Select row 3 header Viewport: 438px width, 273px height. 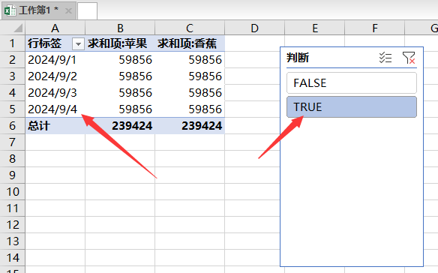pos(12,76)
